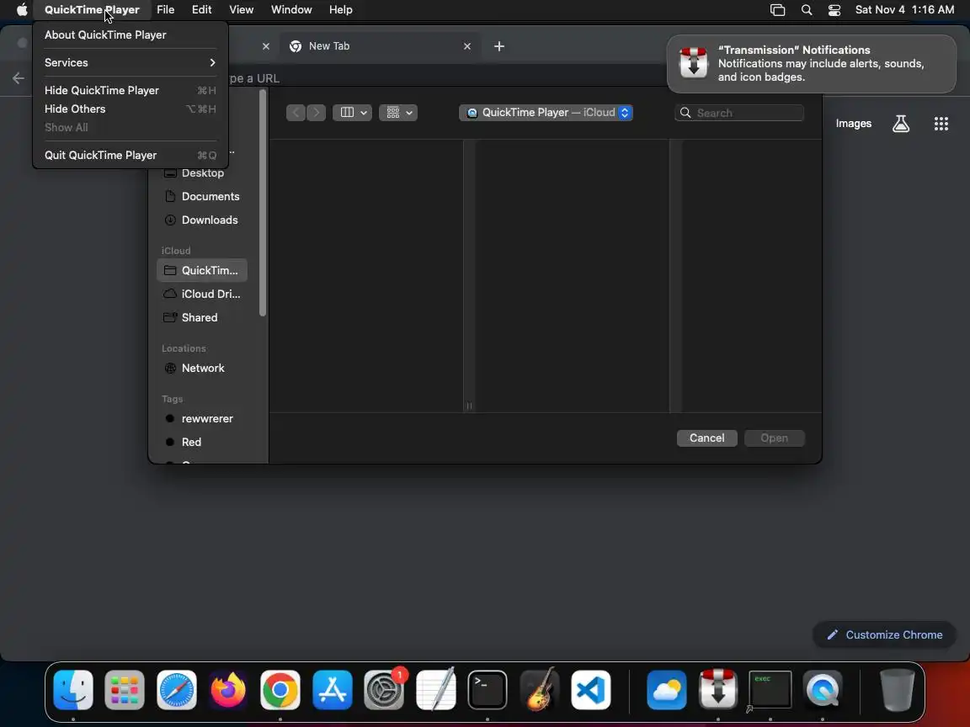Select Documents in the sidebar
This screenshot has height=727, width=970.
202,197
